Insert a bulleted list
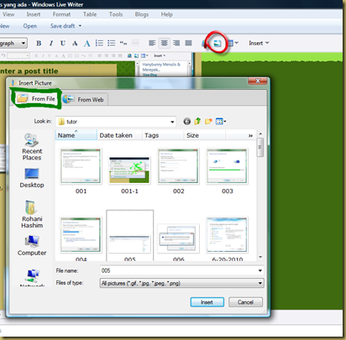The height and width of the screenshot is (340, 346). pos(111,43)
